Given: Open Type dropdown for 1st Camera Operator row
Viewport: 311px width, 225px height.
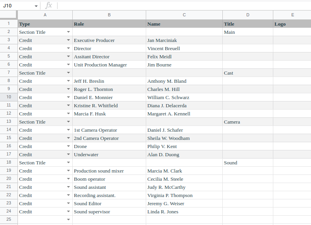Looking at the screenshot, I should 68,130.
